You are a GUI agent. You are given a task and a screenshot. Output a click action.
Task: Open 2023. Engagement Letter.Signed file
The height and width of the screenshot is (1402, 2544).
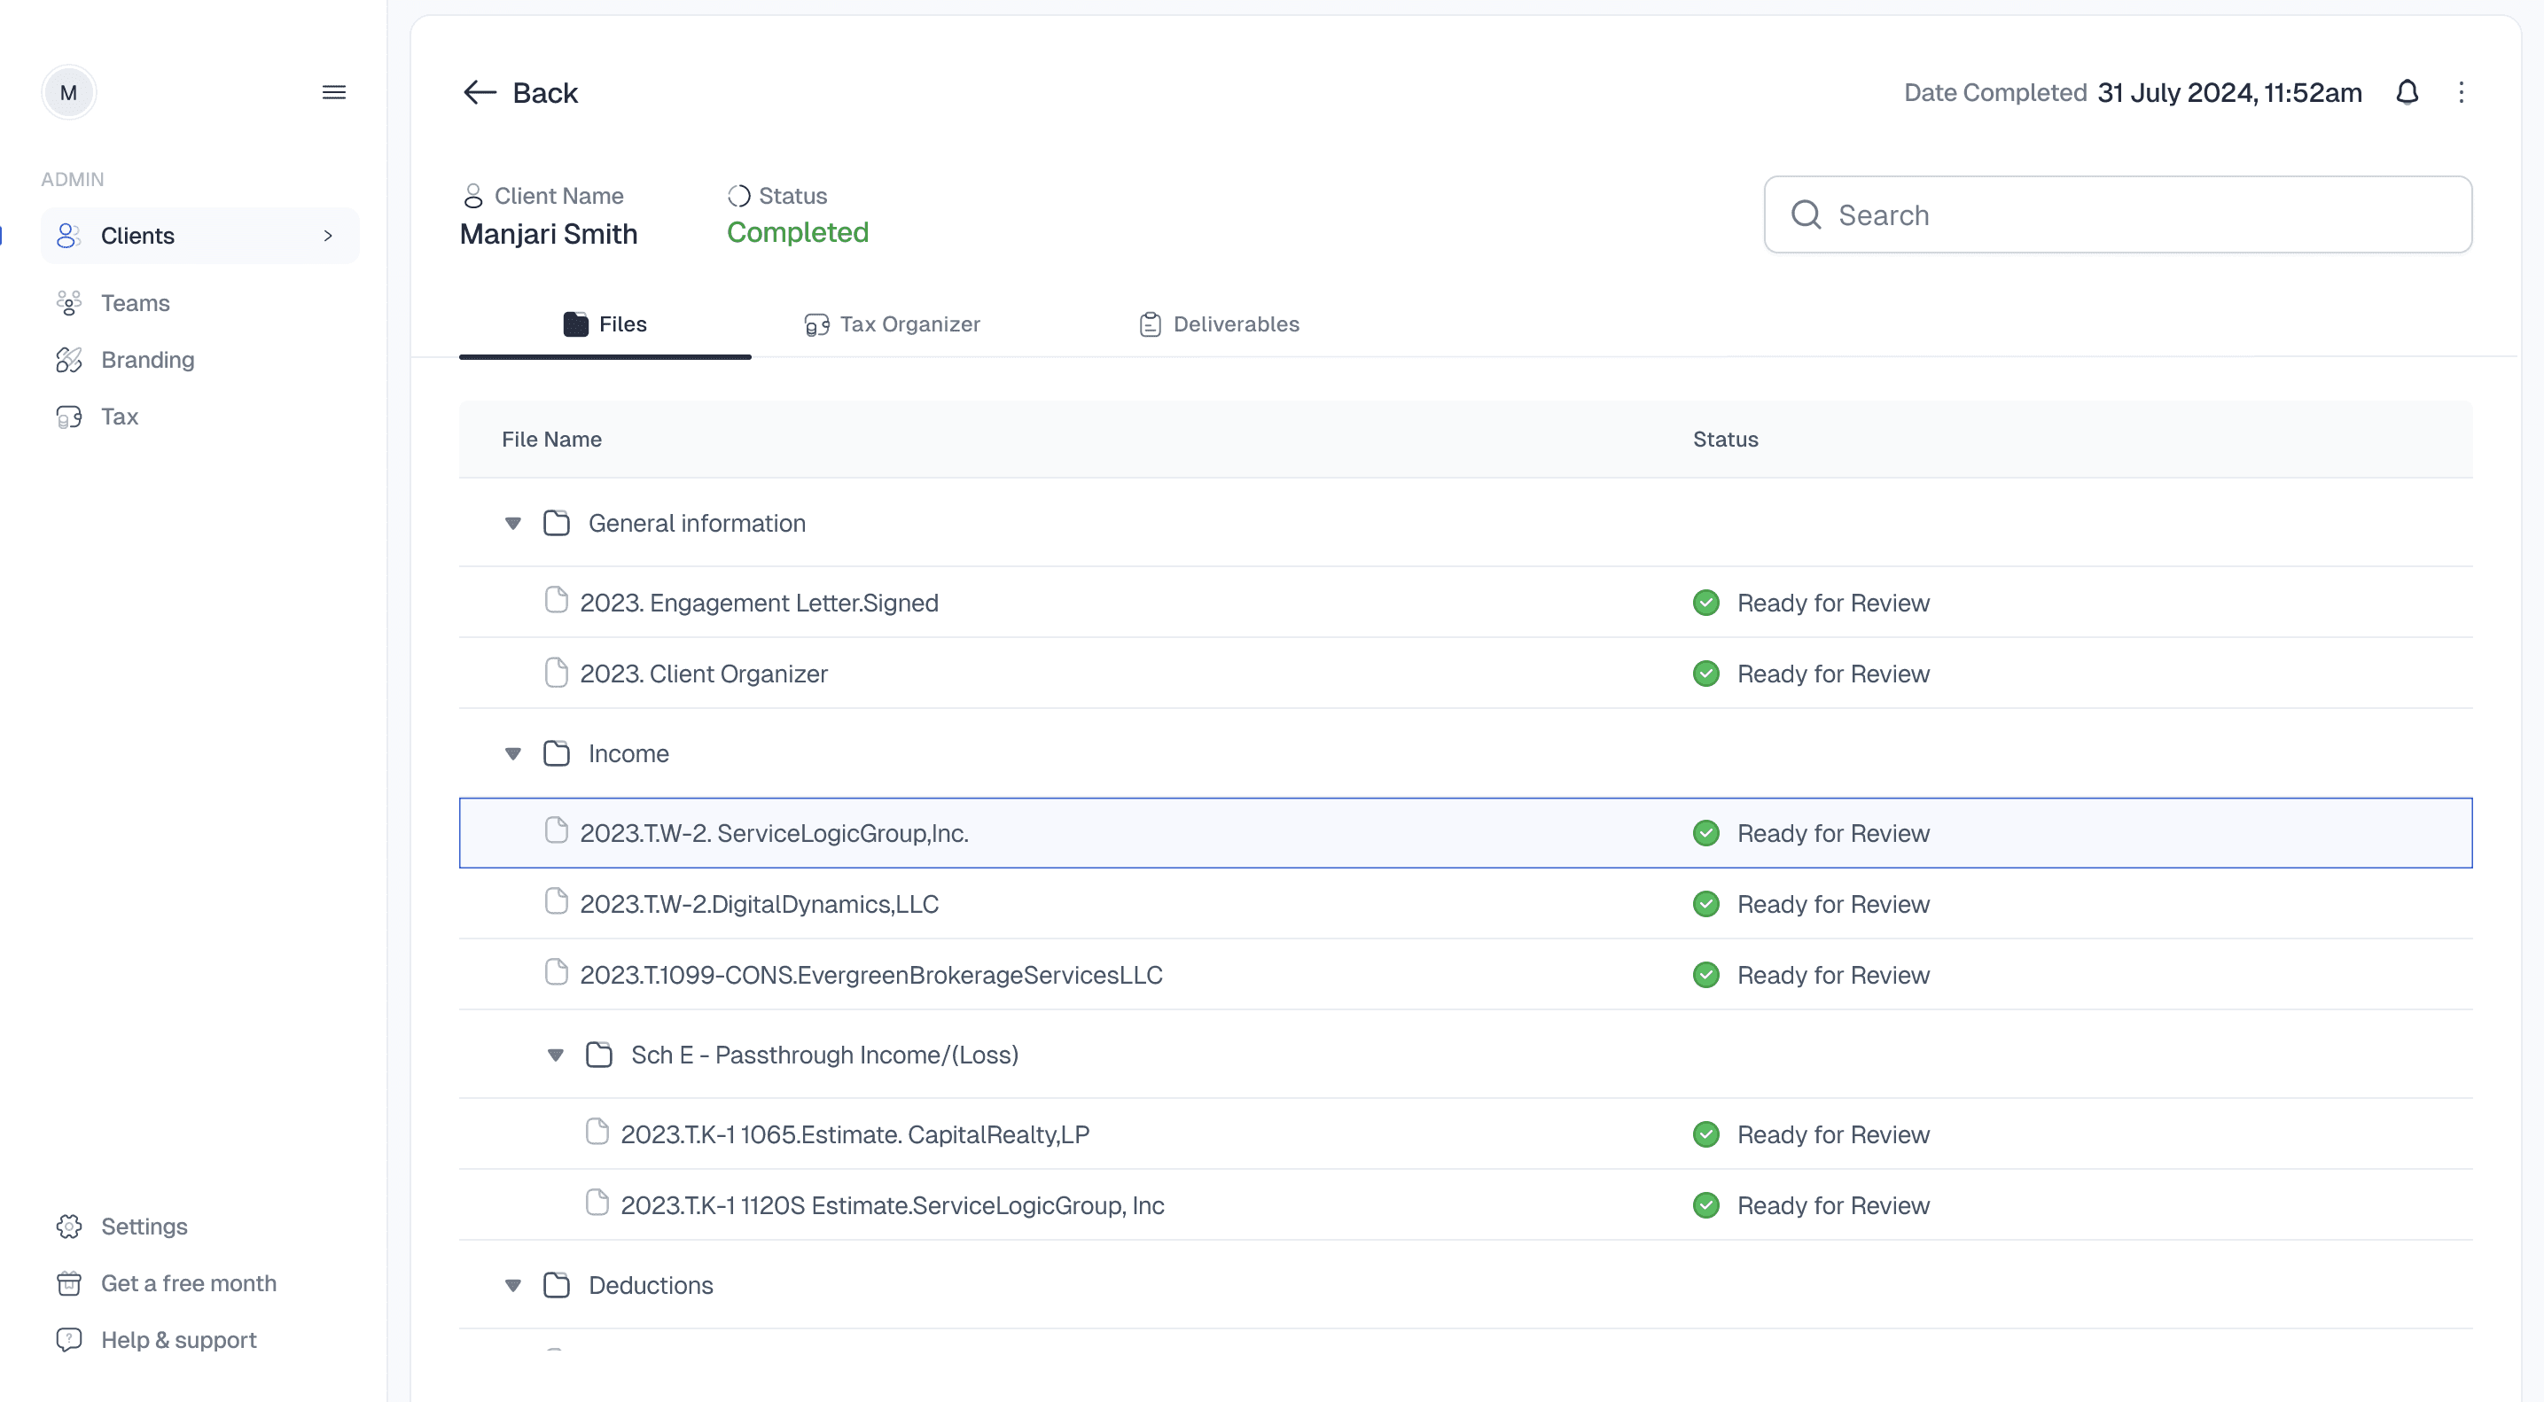click(x=759, y=603)
